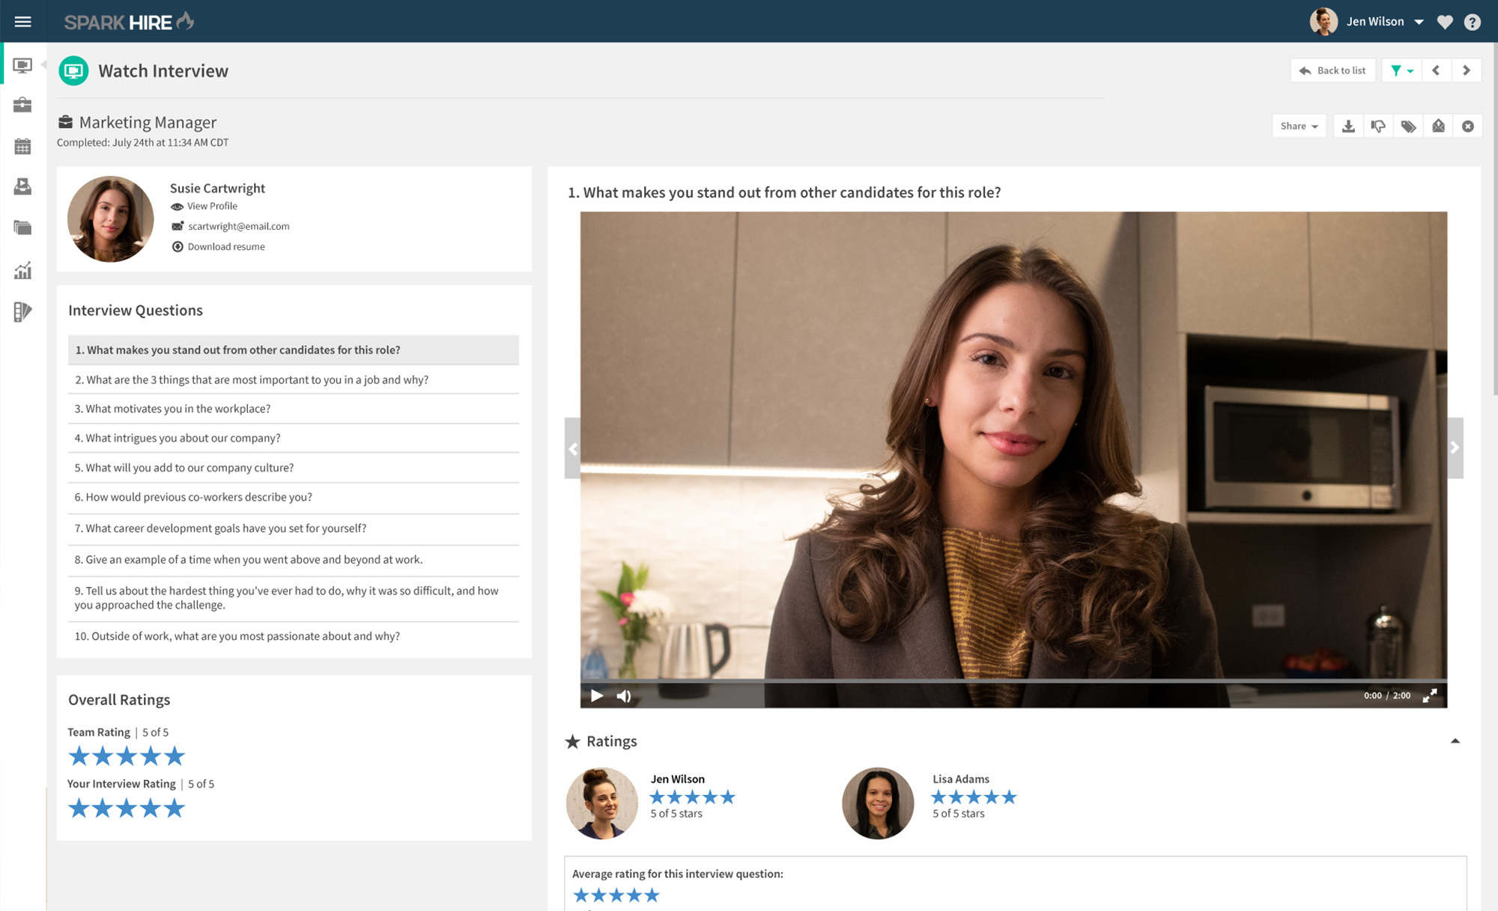1498x911 pixels.
Task: Open the bar chart reports sidebar icon
Action: (22, 270)
